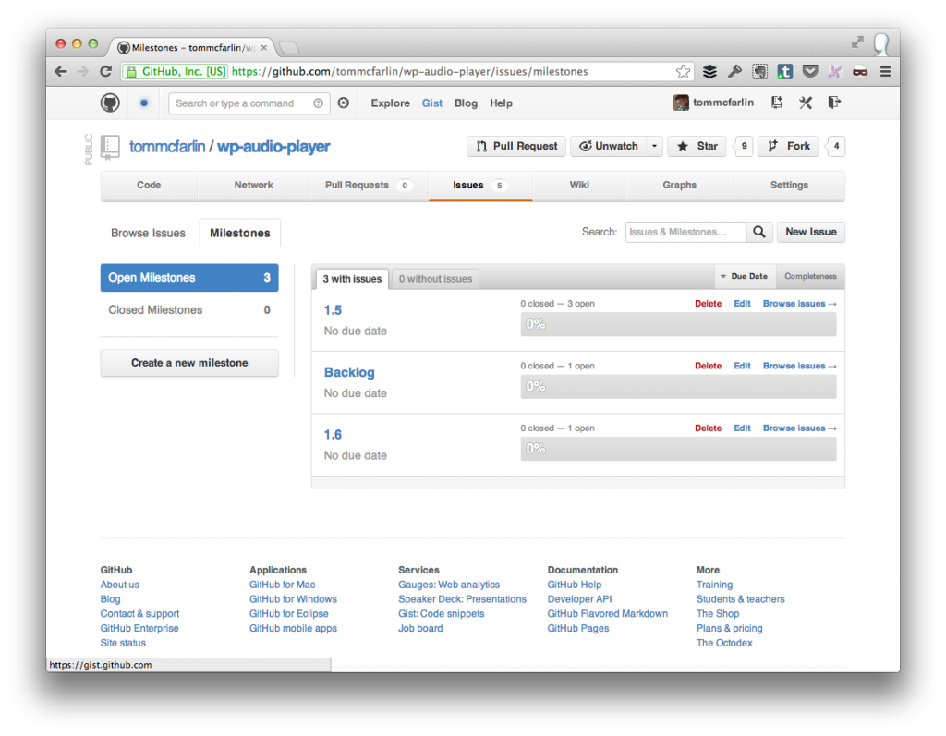
Task: Click browser forward arrow
Action: click(83, 72)
